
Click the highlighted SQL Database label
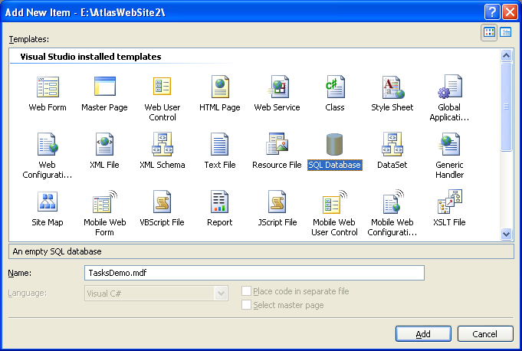[x=334, y=165]
